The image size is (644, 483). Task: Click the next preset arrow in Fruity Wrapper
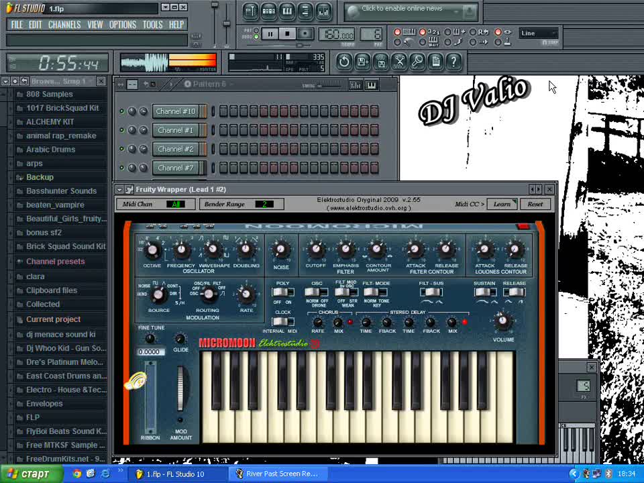[x=539, y=189]
